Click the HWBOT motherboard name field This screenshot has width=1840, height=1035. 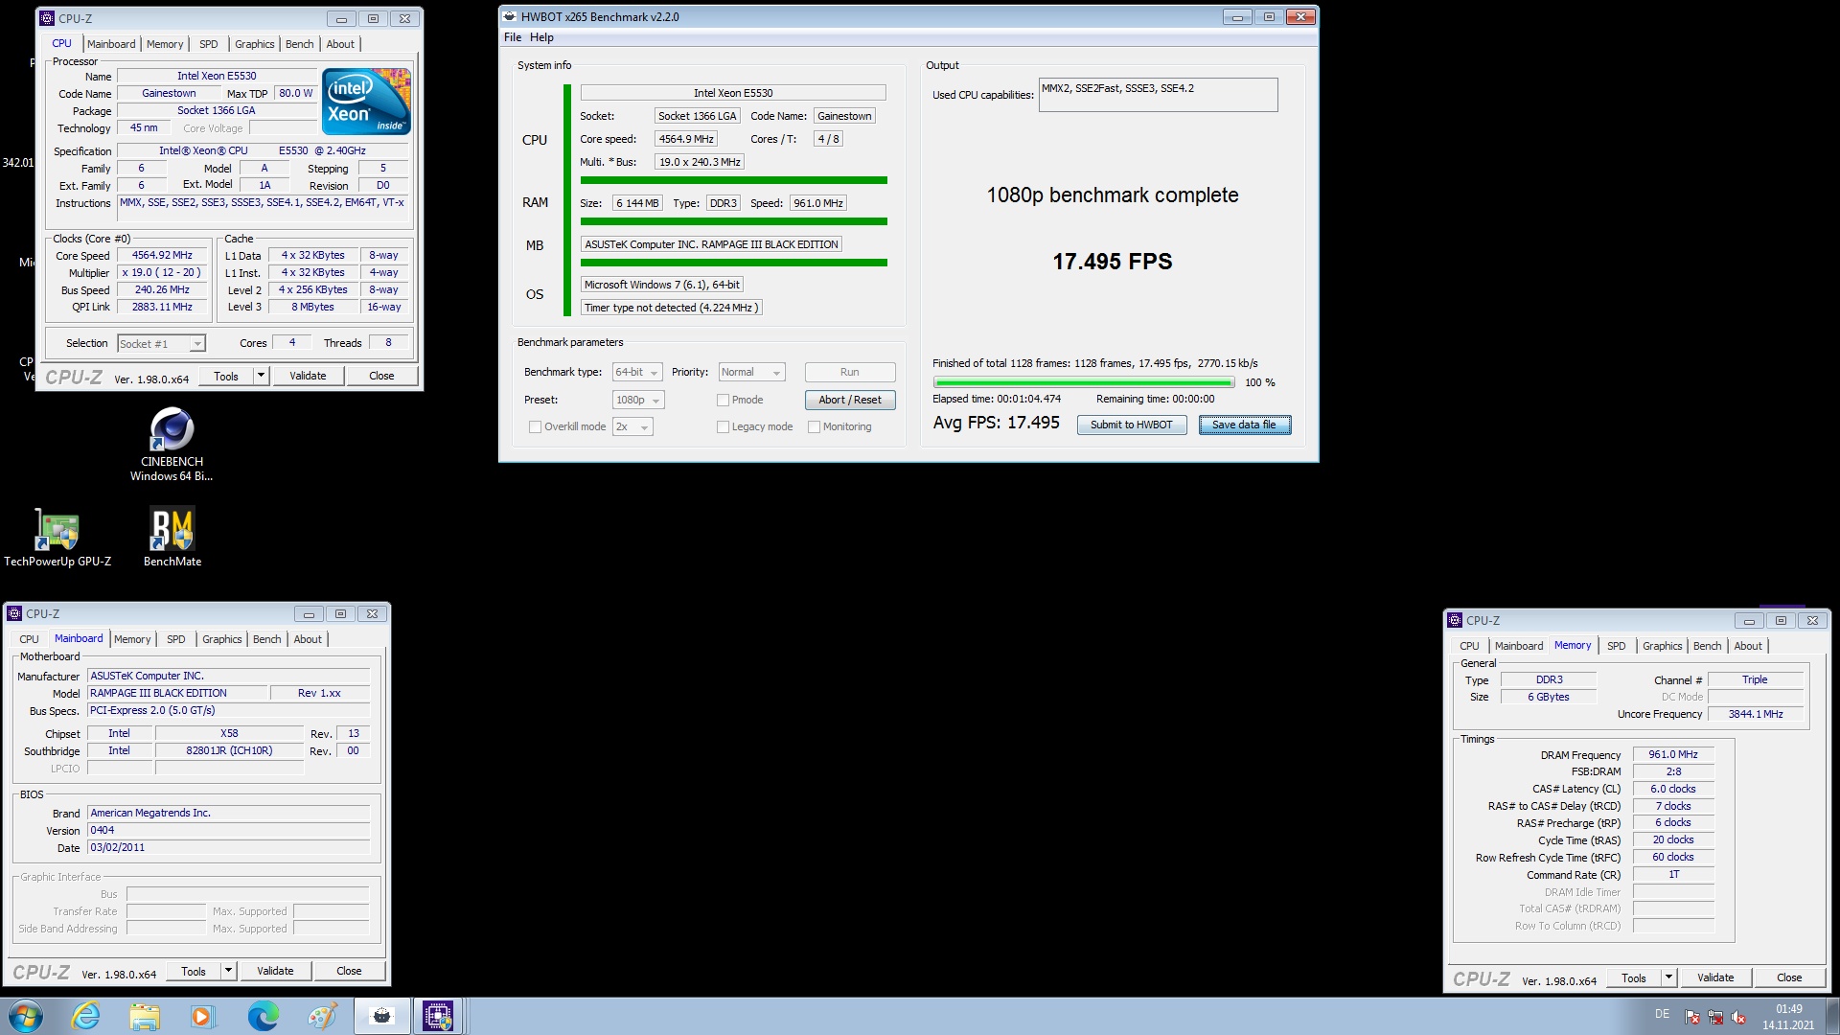711,244
